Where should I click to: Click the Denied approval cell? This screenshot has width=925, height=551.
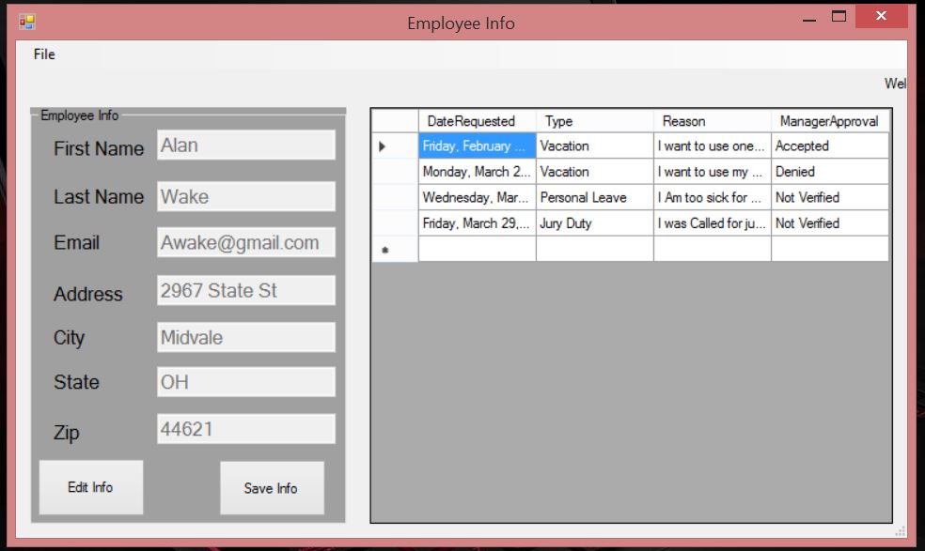pos(829,172)
